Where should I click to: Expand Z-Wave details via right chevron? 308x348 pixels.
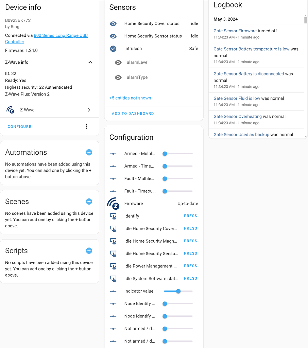[x=89, y=109]
